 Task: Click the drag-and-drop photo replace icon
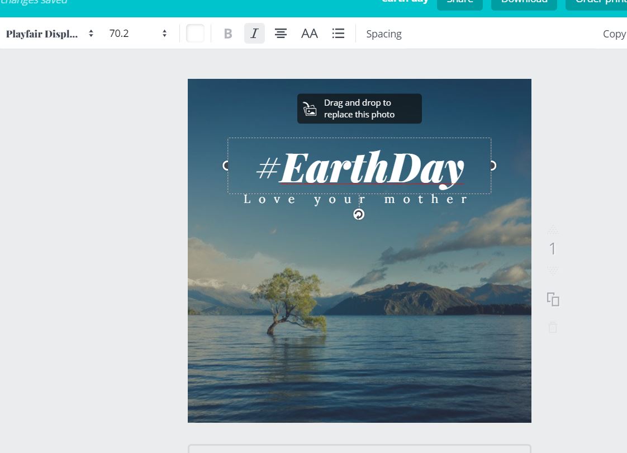[310, 108]
